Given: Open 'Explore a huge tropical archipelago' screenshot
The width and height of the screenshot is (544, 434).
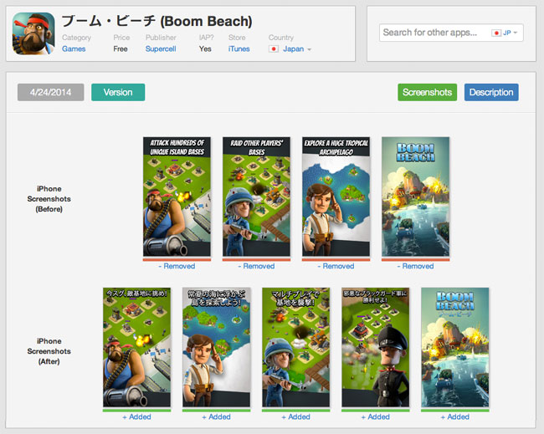Looking at the screenshot, I should (x=336, y=197).
